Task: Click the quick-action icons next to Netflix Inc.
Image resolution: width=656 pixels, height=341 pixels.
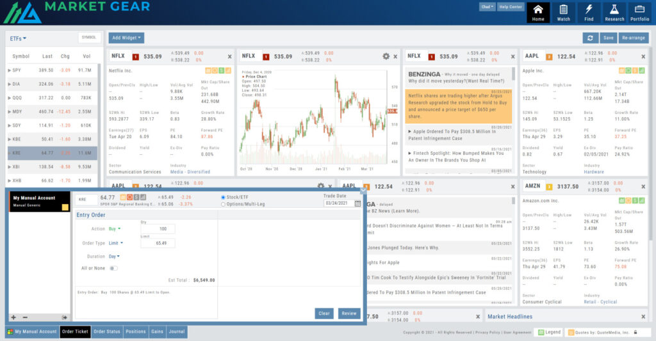Action: point(218,70)
